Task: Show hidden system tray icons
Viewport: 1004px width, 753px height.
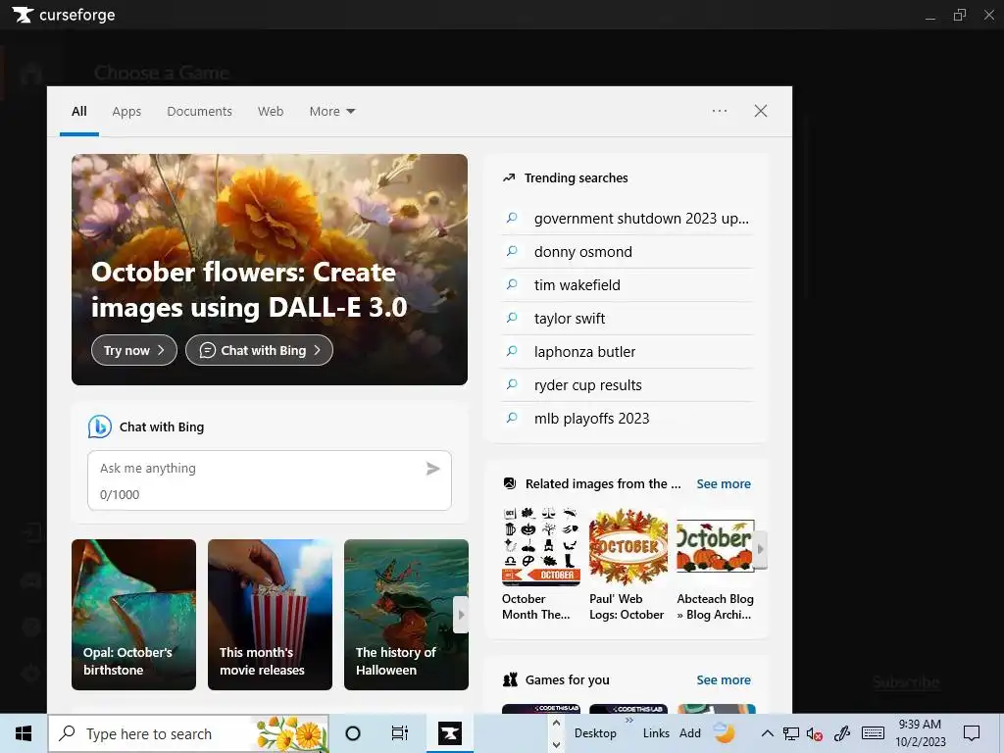Action: tap(767, 733)
